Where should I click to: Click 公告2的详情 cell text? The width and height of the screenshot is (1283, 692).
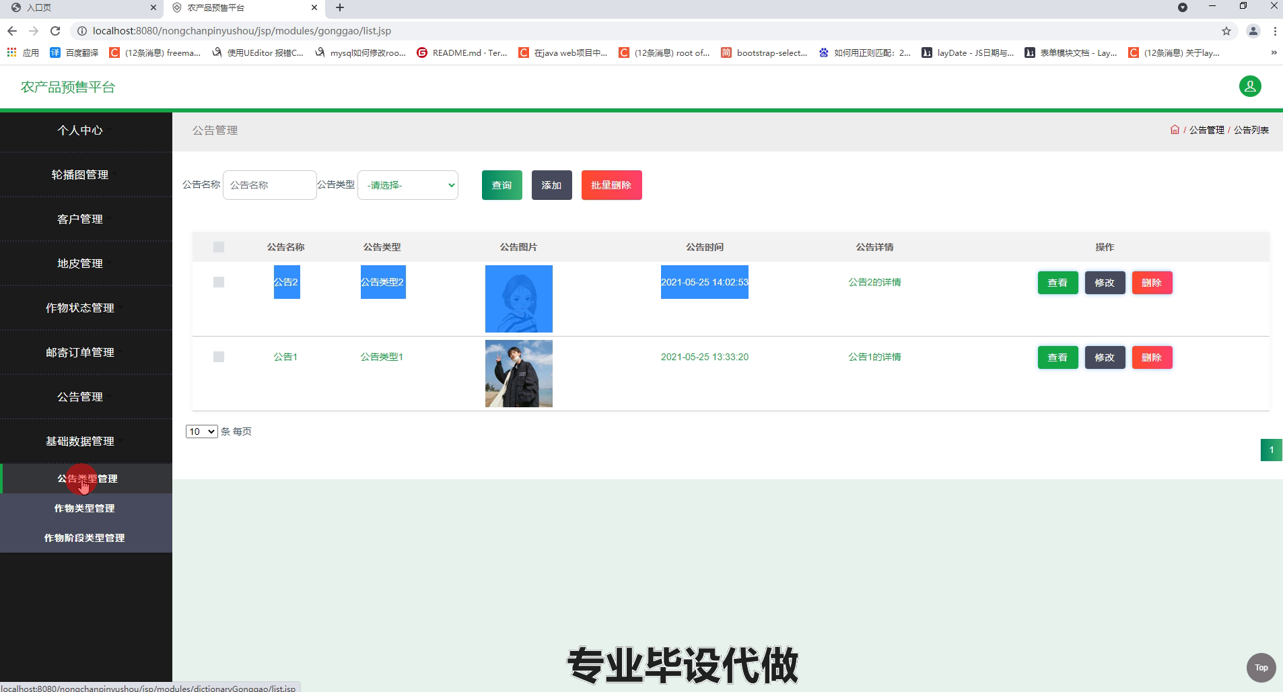point(874,282)
